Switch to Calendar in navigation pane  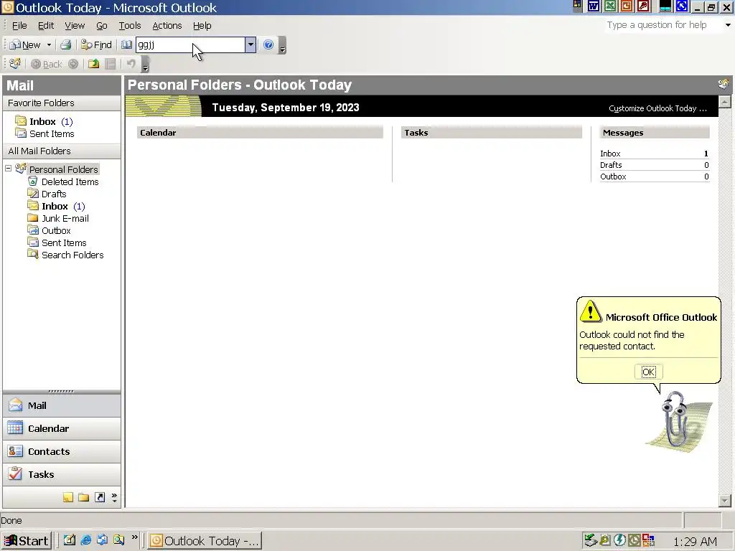pyautogui.click(x=62, y=429)
